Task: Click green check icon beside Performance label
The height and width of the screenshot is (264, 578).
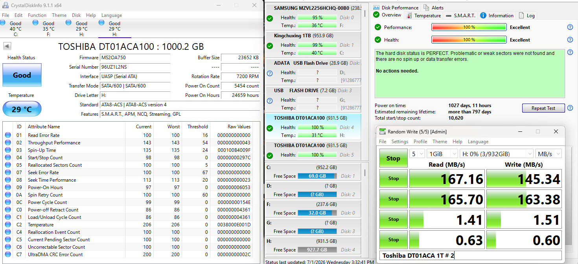Action: [378, 27]
